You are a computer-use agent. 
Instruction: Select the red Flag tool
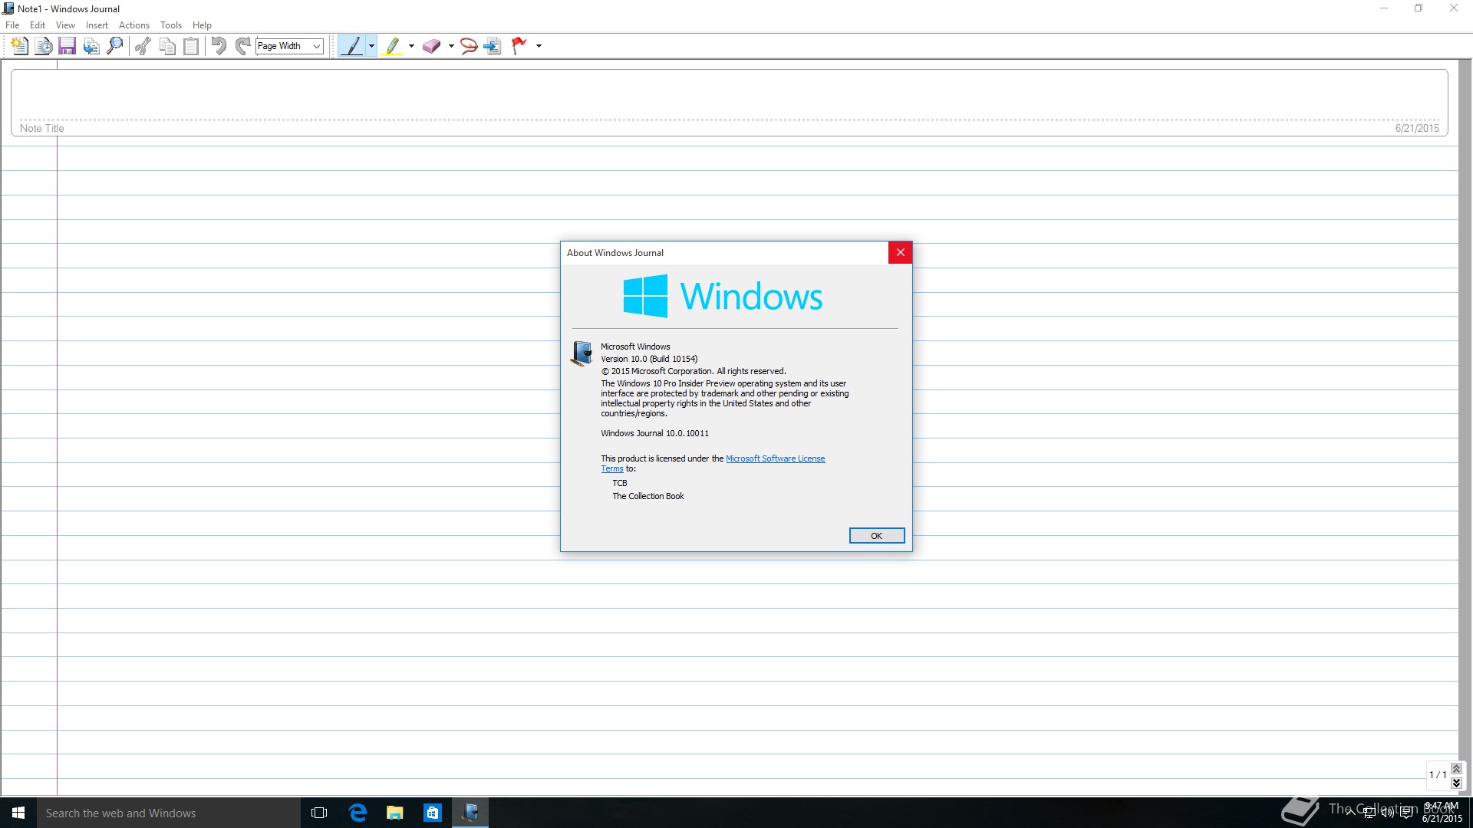[x=519, y=46]
